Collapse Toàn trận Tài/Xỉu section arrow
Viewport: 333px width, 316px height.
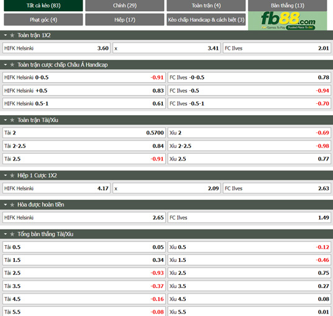[6, 120]
